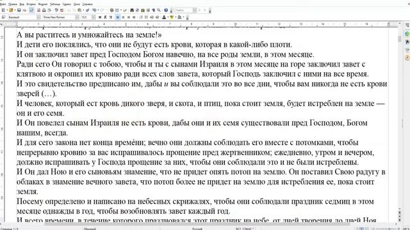Image resolution: width=410 pixels, height=230 pixels.
Task: Toggle the Edit file mode button
Action: [x=31, y=10]
